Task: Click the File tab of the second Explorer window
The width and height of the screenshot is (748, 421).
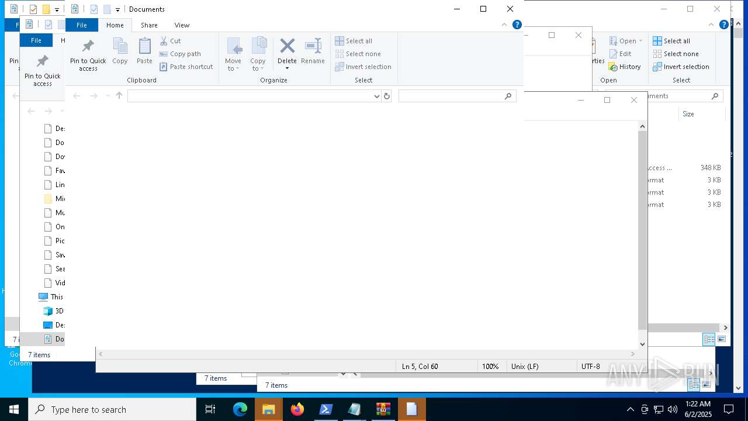Action: (x=36, y=40)
